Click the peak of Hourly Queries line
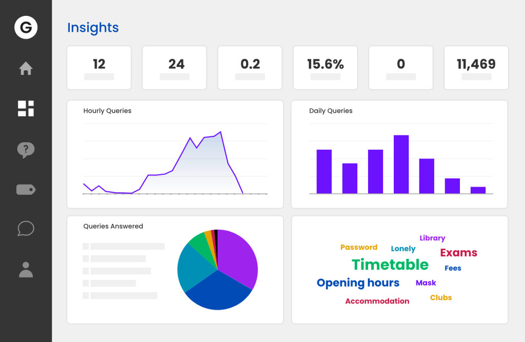 (x=220, y=132)
